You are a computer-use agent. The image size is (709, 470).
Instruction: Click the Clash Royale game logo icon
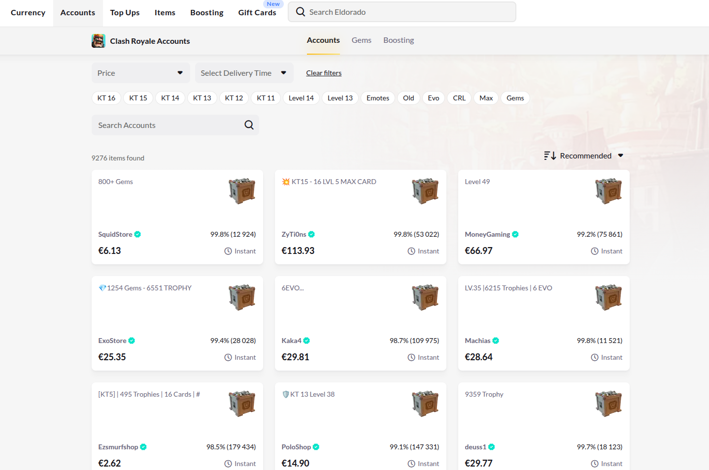(x=98, y=41)
